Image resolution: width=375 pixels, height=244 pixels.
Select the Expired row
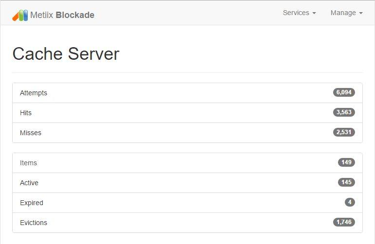pyautogui.click(x=187, y=203)
